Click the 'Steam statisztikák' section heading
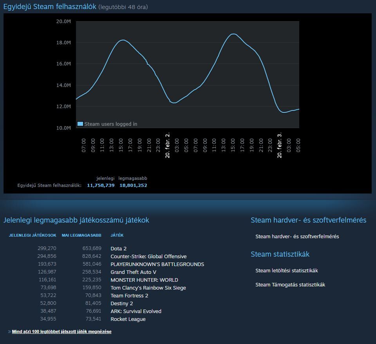Image resolution: width=376 pixels, height=344 pixels. click(280, 254)
